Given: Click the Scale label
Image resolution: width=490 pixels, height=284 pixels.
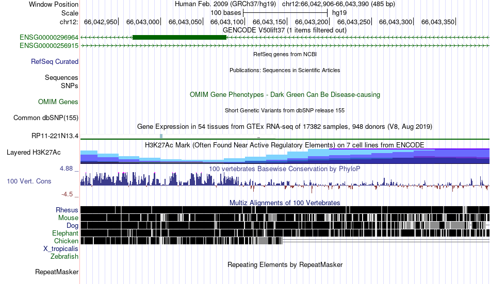Looking at the screenshot, I should click(x=70, y=13).
